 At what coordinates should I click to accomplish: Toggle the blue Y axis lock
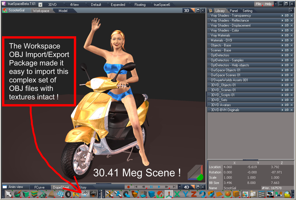(x=186, y=194)
